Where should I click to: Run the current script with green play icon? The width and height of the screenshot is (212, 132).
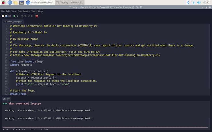14,16
